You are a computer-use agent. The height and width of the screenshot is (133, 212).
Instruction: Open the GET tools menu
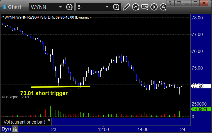coord(145,7)
